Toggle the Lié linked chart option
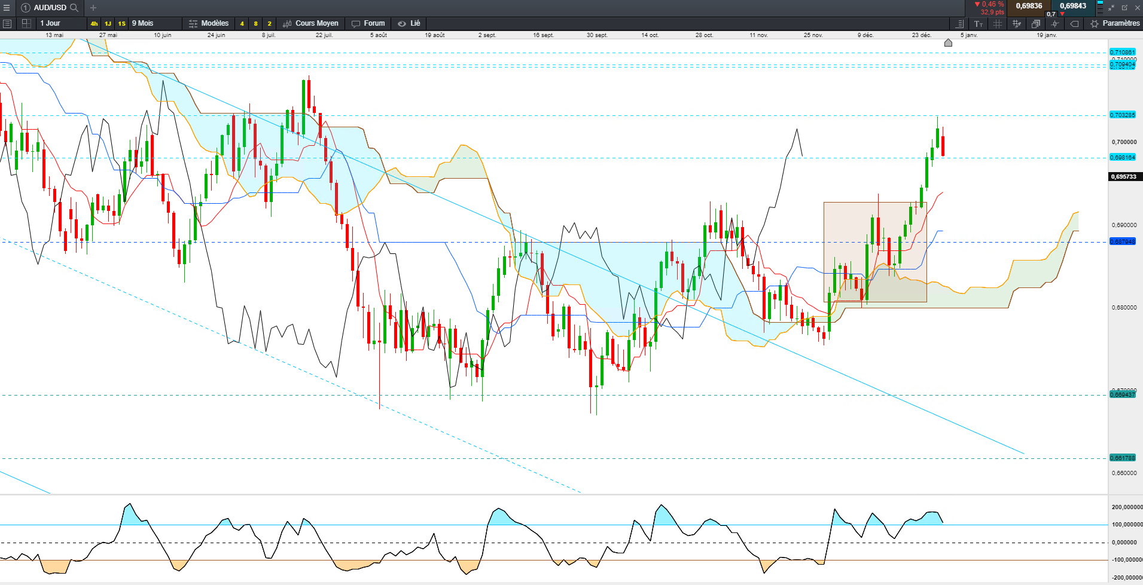Screen dimensions: 1143x585 click(410, 23)
